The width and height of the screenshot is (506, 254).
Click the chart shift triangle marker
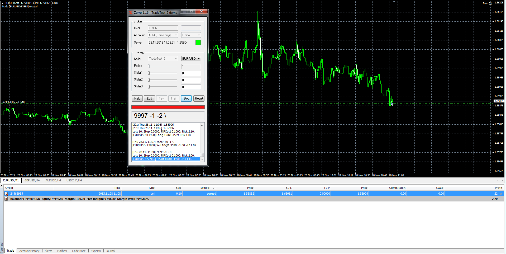coord(394,2)
